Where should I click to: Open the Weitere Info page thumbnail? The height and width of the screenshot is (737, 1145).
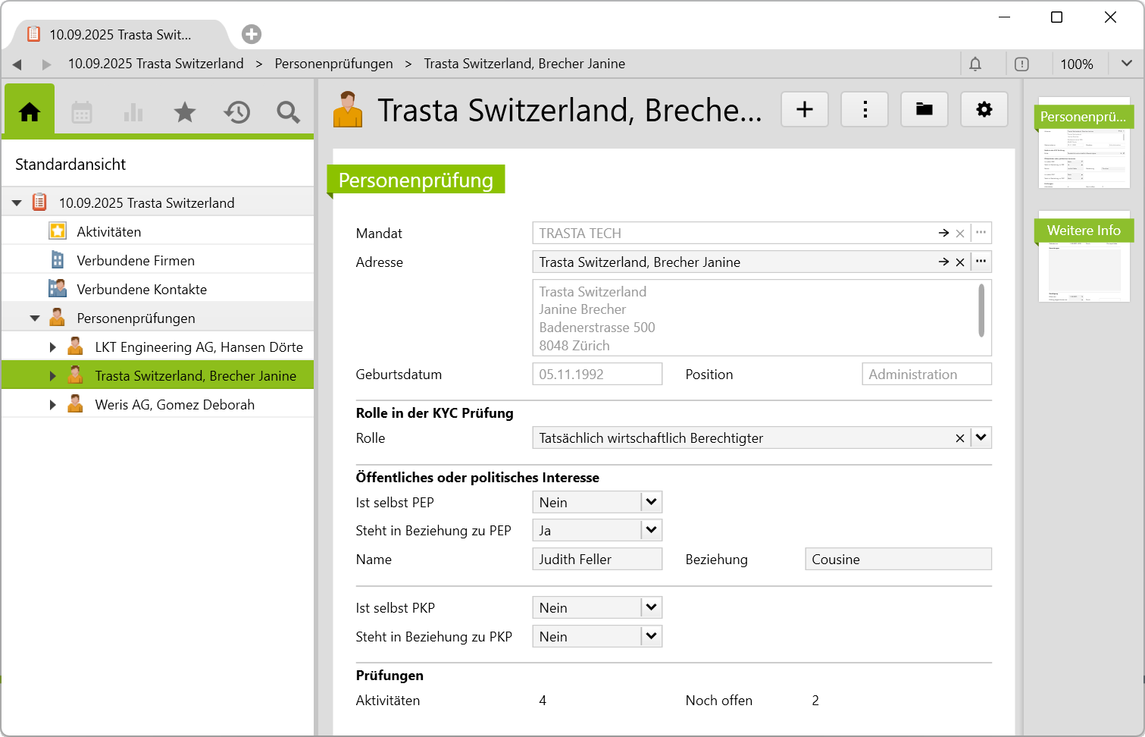(1084, 258)
